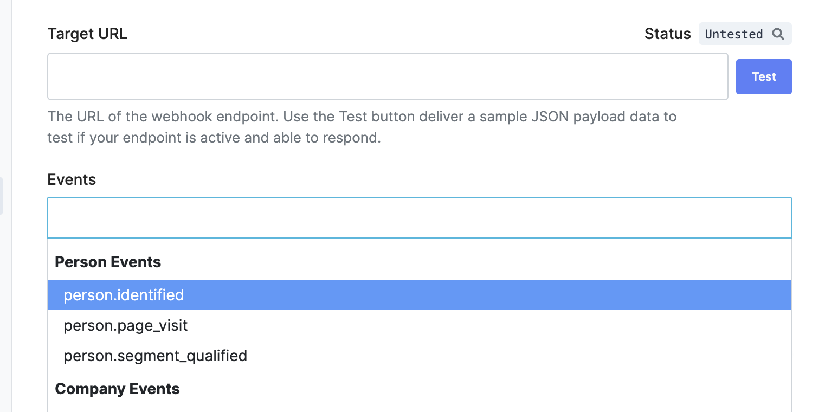Click the Events field label

coord(72,179)
